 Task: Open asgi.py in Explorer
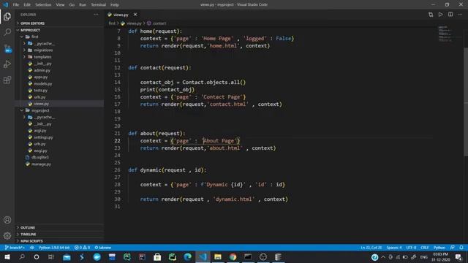(60, 131)
